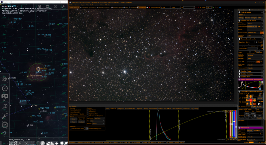The image size is (266, 145).
Task: Click Unstack button in Live Stacking
Action: pos(81,122)
